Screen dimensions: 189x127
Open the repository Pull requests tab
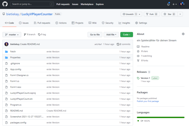point(42,23)
